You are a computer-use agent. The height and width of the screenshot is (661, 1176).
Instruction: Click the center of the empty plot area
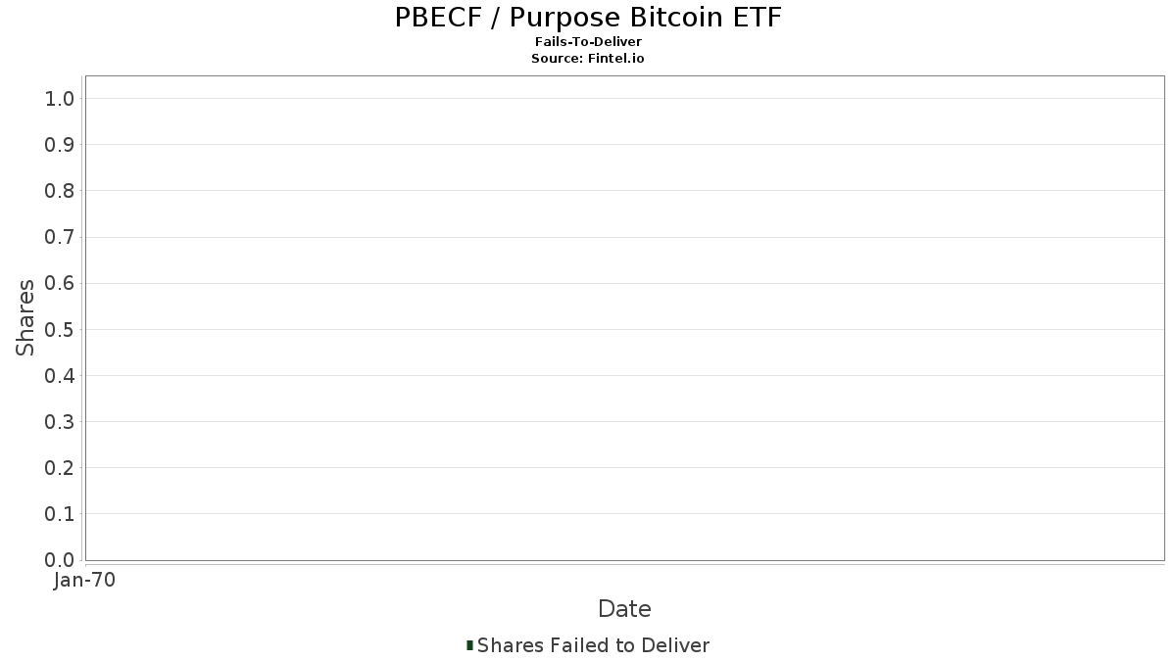624,318
